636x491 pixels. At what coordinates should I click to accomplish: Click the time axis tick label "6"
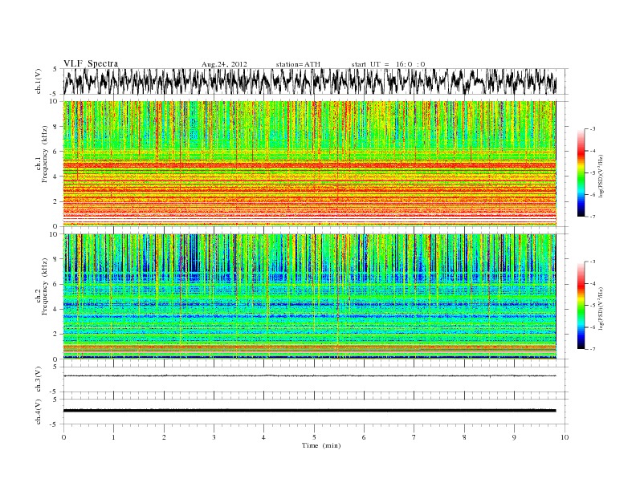pos(364,437)
